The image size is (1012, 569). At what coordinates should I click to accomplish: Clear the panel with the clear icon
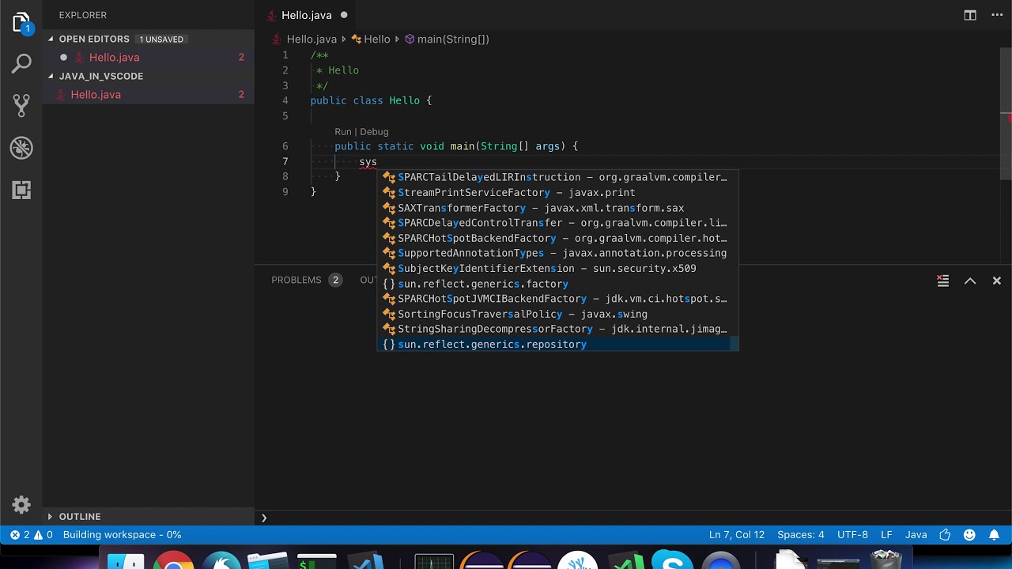[x=942, y=281]
